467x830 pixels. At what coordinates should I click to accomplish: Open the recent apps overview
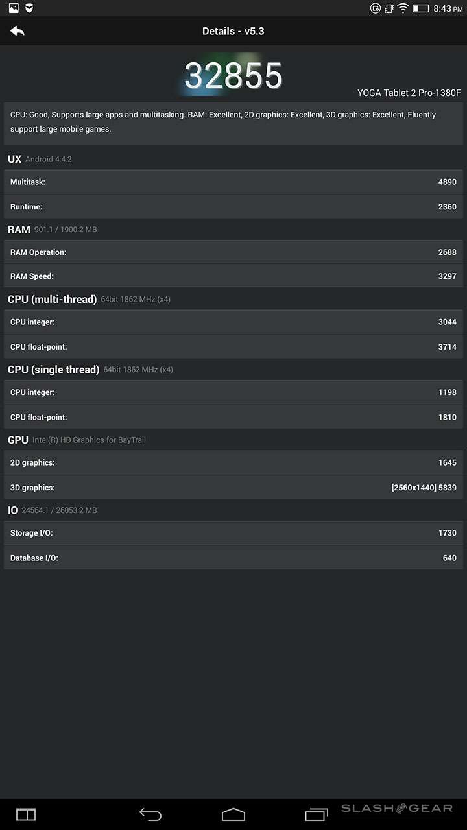317,814
